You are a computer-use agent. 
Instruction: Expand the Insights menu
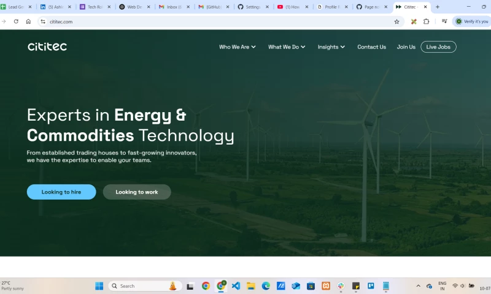pos(331,47)
